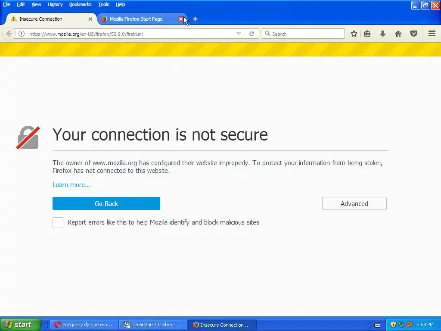This screenshot has width=441, height=331.
Task: Bookmark this page with the star icon
Action: coord(354,34)
